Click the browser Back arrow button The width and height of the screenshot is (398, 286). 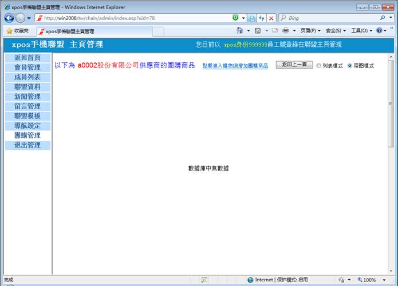pos(9,18)
